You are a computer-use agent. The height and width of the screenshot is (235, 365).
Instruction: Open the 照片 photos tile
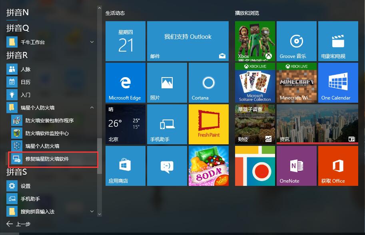tap(167, 83)
